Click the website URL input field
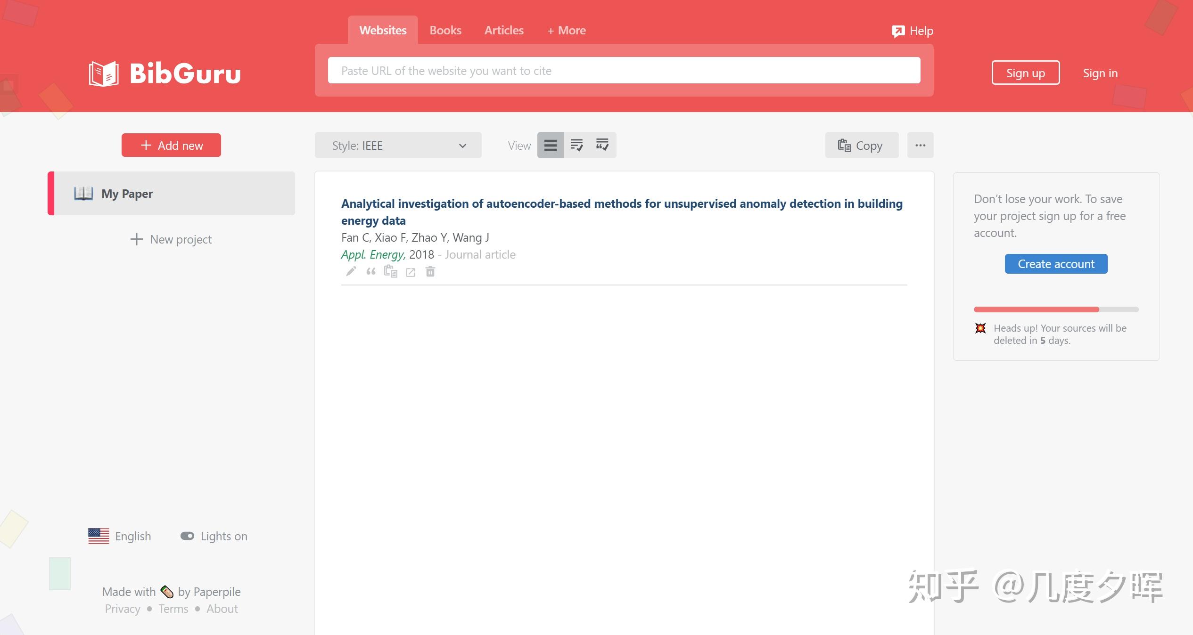The image size is (1193, 635). tap(624, 71)
